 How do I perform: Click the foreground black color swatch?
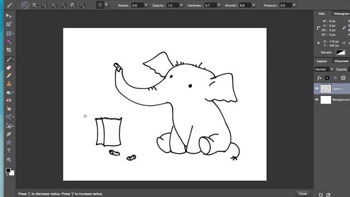[x=8, y=170]
